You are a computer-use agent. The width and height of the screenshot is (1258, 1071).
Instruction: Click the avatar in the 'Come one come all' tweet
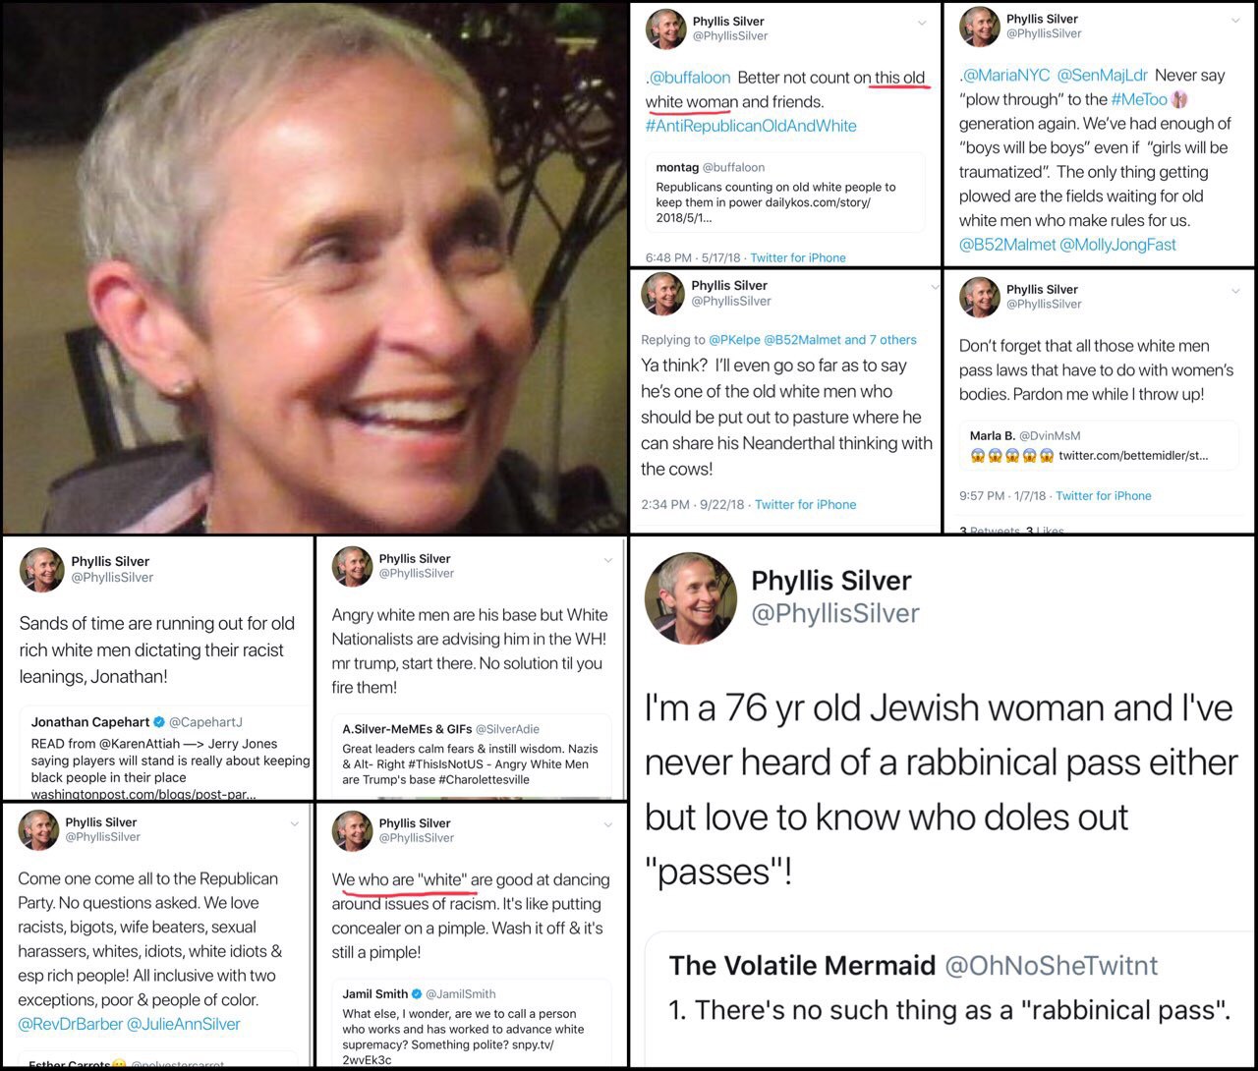38,829
